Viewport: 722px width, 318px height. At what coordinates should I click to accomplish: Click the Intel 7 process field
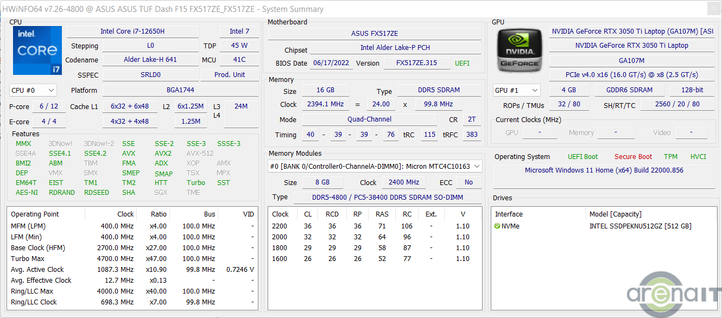pos(239,31)
